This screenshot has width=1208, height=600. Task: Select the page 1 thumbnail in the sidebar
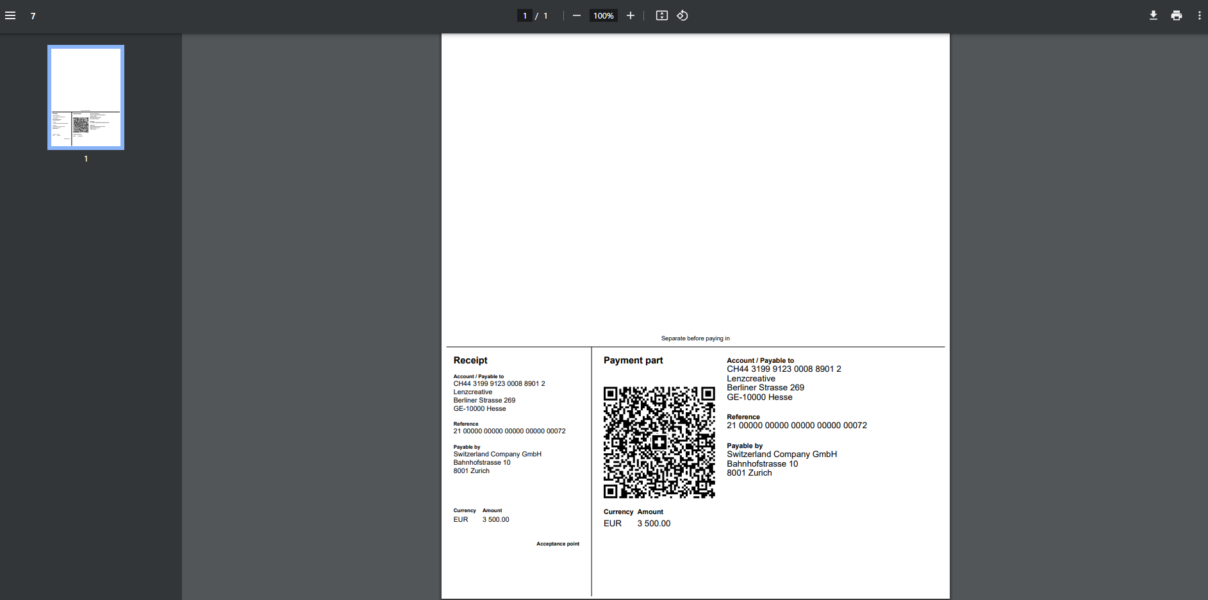tap(85, 97)
